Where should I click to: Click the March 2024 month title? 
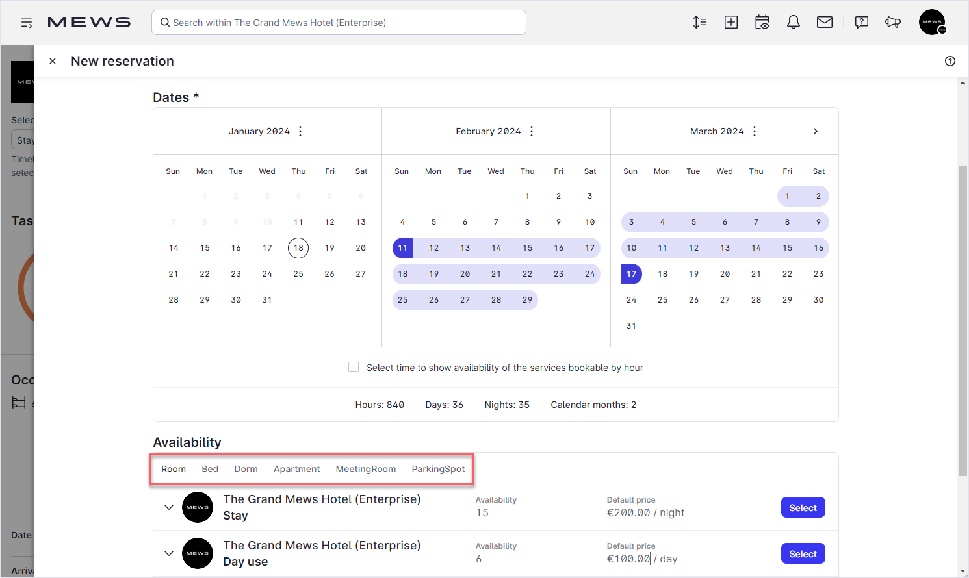(717, 131)
